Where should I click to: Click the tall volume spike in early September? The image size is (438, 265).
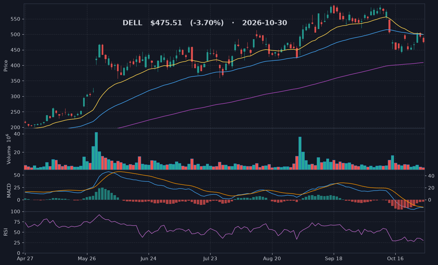tap(300, 153)
